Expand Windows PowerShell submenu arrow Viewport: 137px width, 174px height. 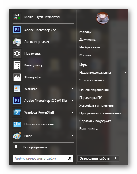pyautogui.click(x=72, y=112)
